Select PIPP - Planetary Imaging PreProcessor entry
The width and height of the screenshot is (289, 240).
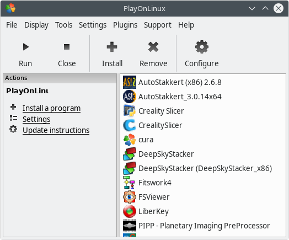pyautogui.click(x=196, y=226)
